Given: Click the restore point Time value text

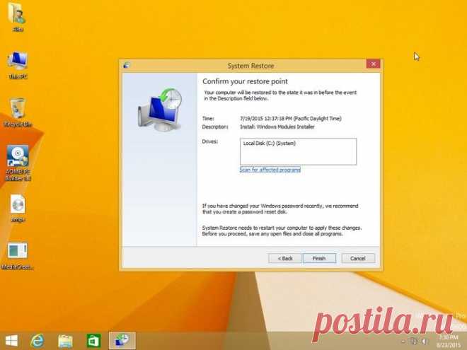Looking at the screenshot, I should coord(291,119).
